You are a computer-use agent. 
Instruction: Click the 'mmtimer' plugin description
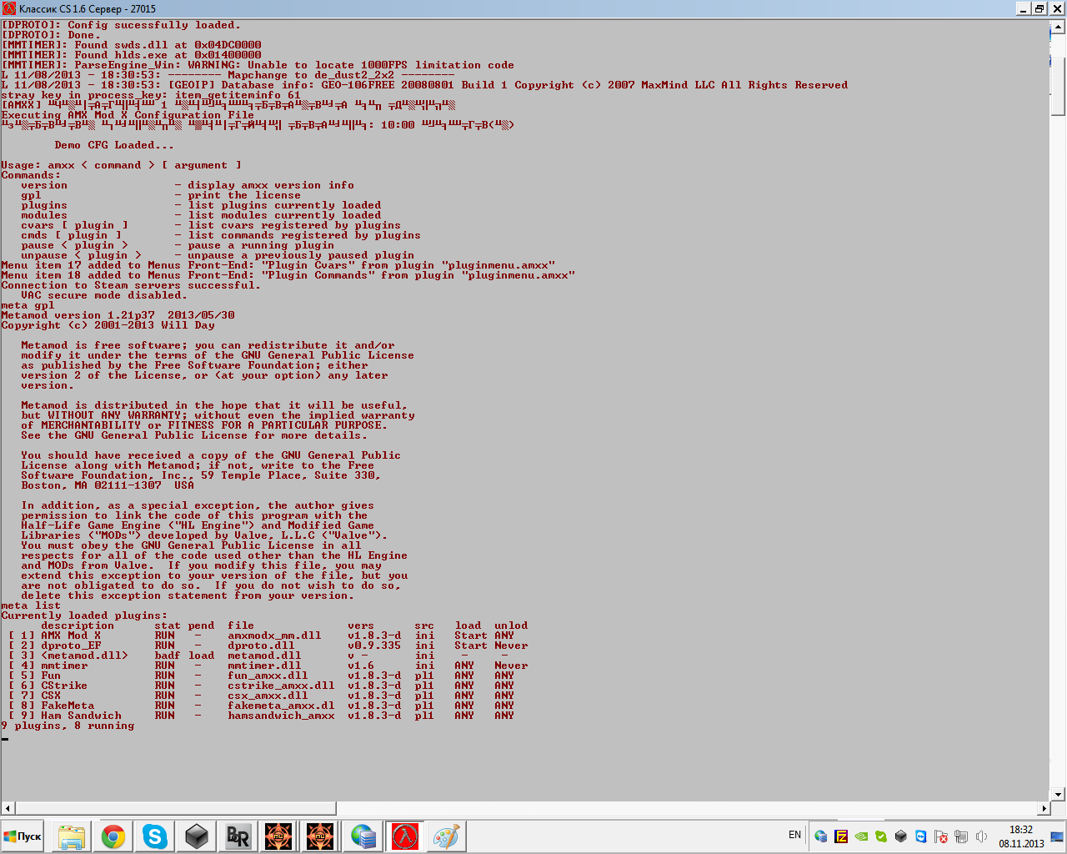(64, 666)
